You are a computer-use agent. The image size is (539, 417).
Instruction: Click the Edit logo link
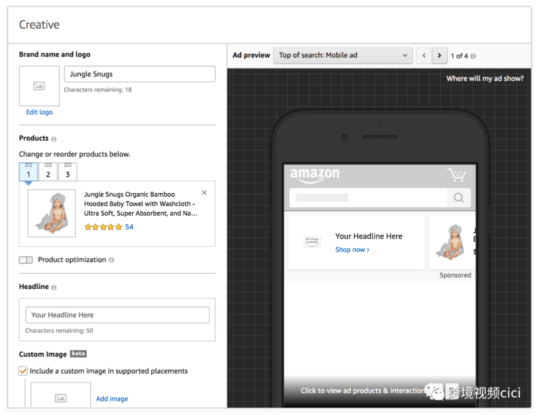[39, 112]
